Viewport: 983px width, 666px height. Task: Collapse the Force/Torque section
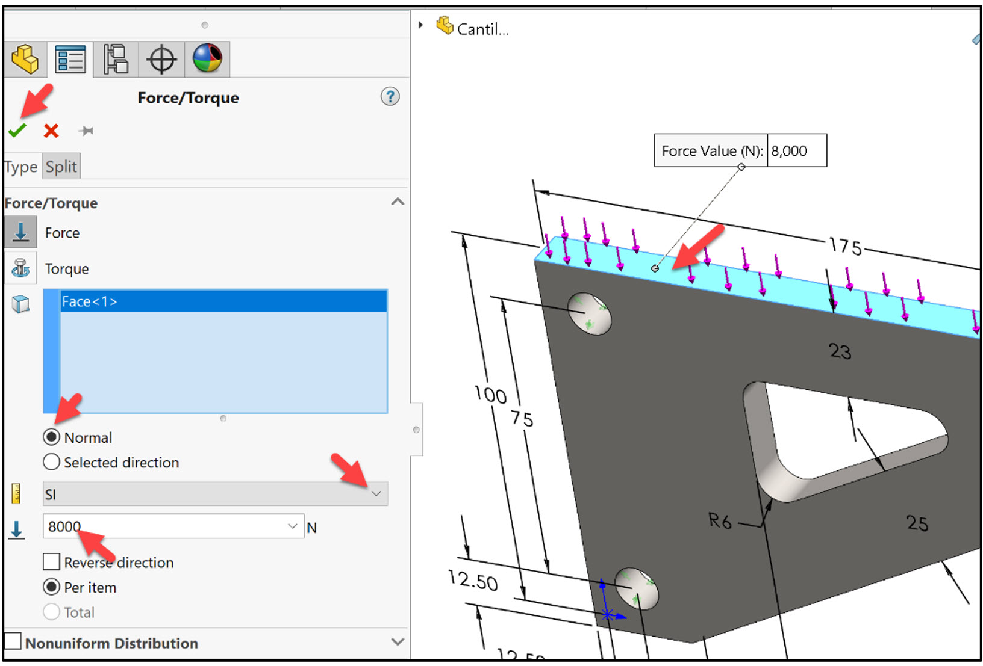point(397,202)
